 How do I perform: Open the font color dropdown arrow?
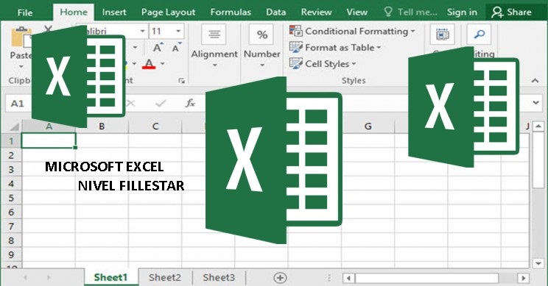(163, 64)
